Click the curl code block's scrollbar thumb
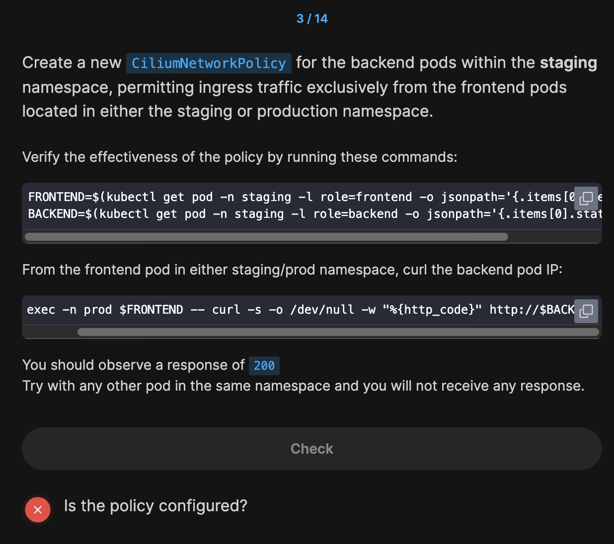614x544 pixels. (338, 332)
